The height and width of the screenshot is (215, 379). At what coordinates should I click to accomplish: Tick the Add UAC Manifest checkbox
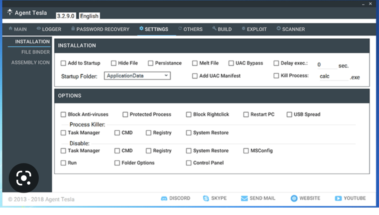(195, 76)
